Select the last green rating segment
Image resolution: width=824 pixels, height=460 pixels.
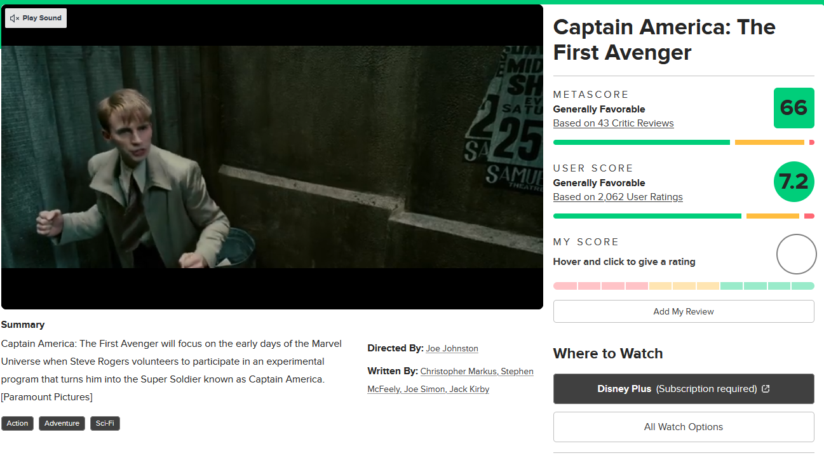(x=803, y=286)
